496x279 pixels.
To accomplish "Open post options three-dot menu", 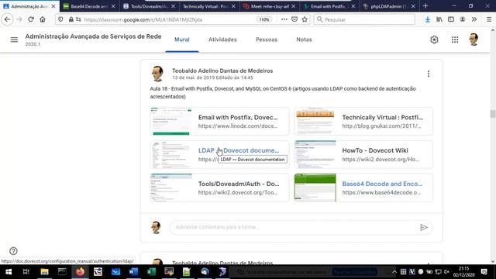I will pos(429,74).
